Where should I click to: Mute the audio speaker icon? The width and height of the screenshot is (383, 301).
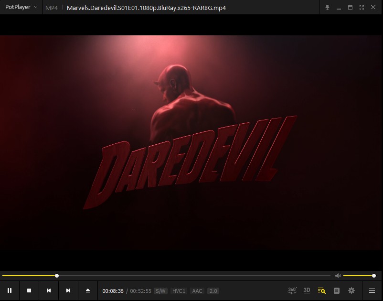click(x=338, y=276)
